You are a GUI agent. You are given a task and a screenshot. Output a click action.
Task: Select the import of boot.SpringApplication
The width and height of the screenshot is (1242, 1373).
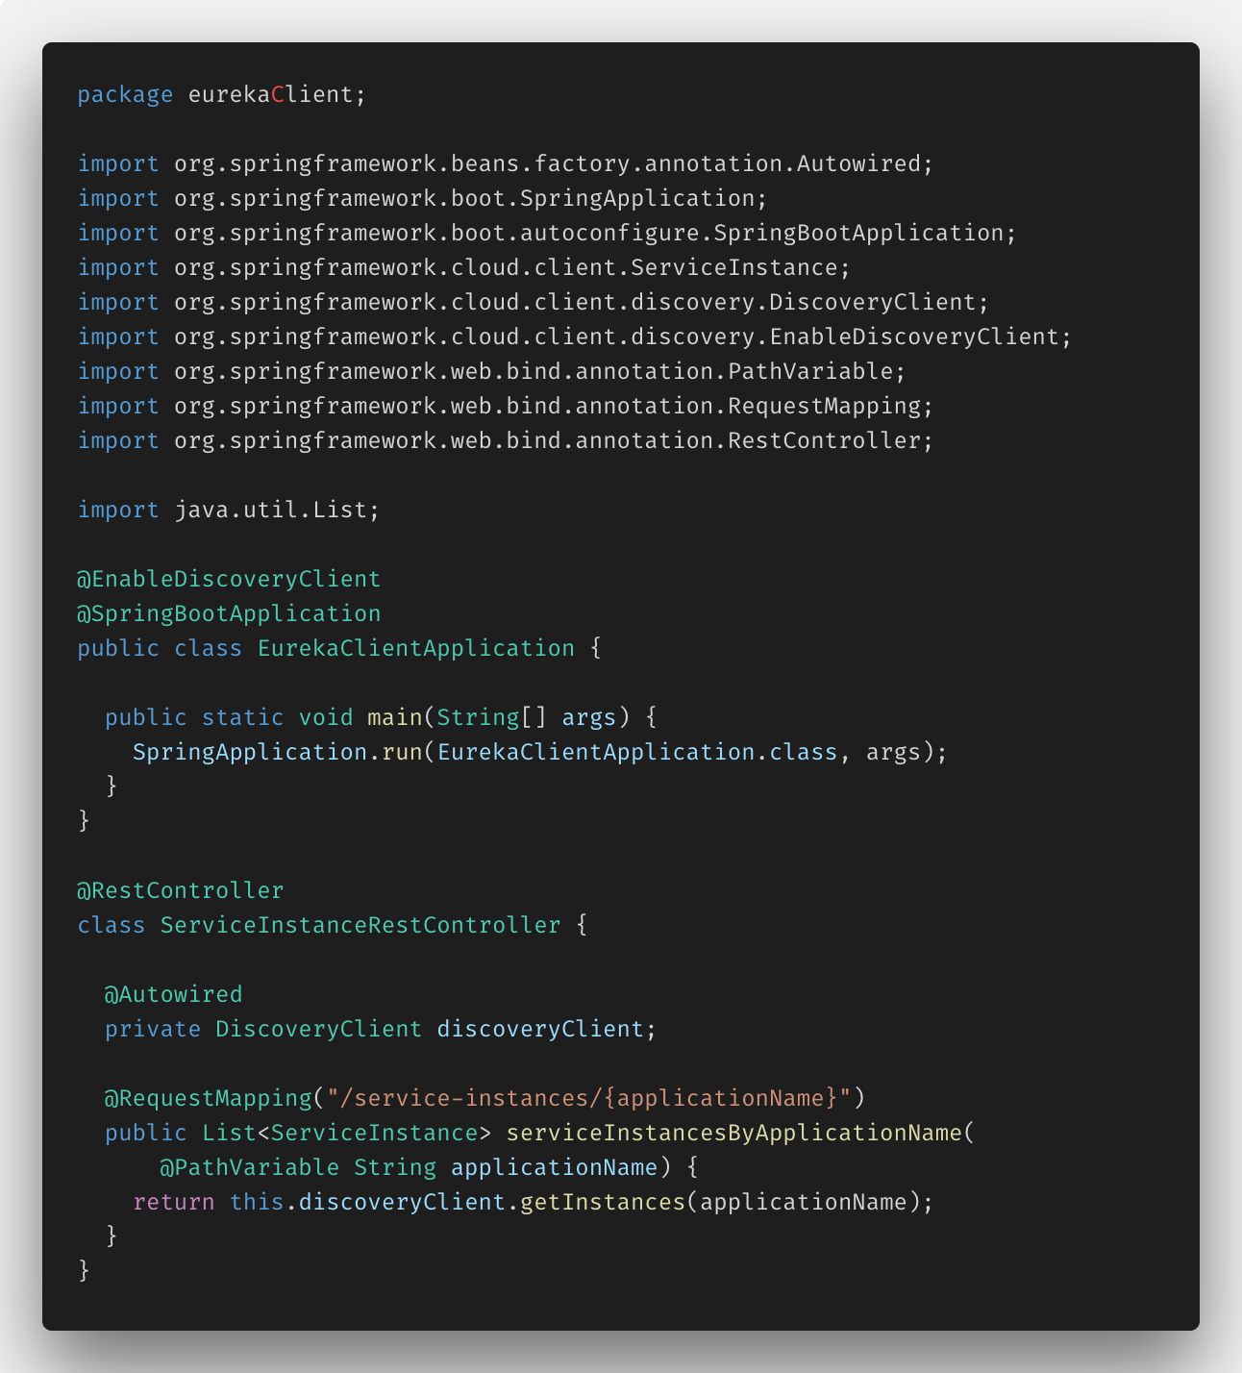pos(422,198)
